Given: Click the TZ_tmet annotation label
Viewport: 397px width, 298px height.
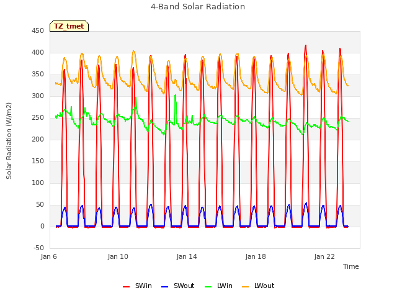Looking at the screenshot, I should [69, 26].
